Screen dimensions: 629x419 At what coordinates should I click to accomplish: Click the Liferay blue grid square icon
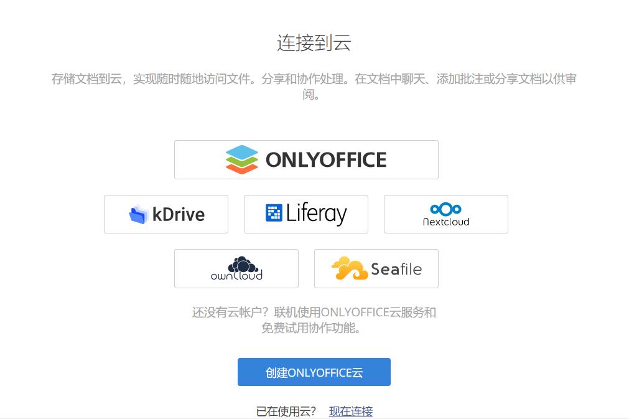point(274,213)
